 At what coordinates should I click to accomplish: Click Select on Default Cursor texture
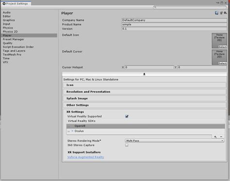tap(223, 63)
